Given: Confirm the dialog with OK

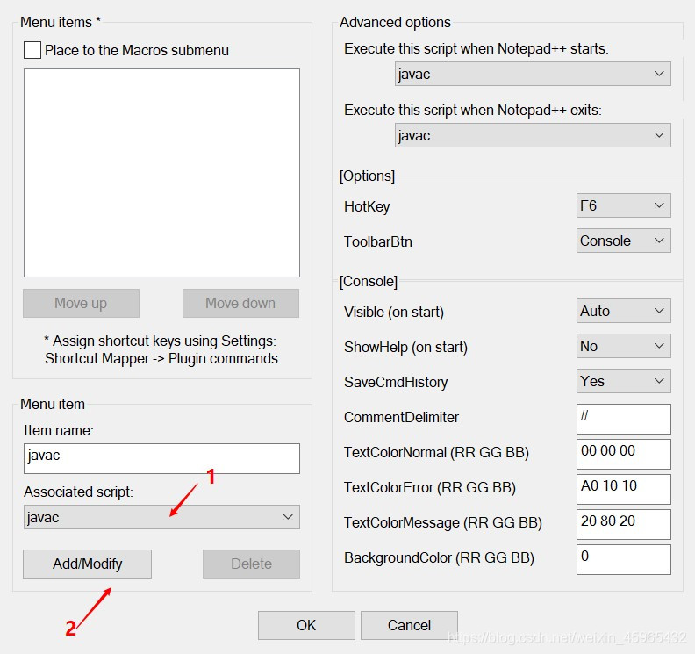Looking at the screenshot, I should click(x=306, y=625).
